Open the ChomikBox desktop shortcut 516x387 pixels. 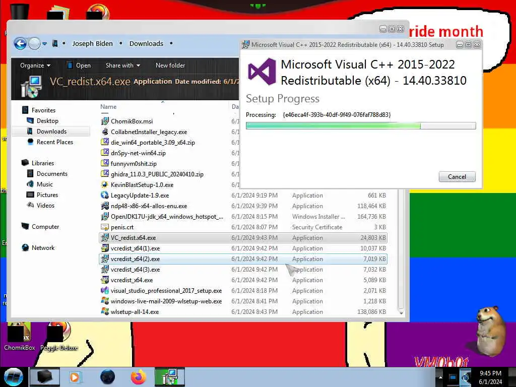pyautogui.click(x=20, y=336)
